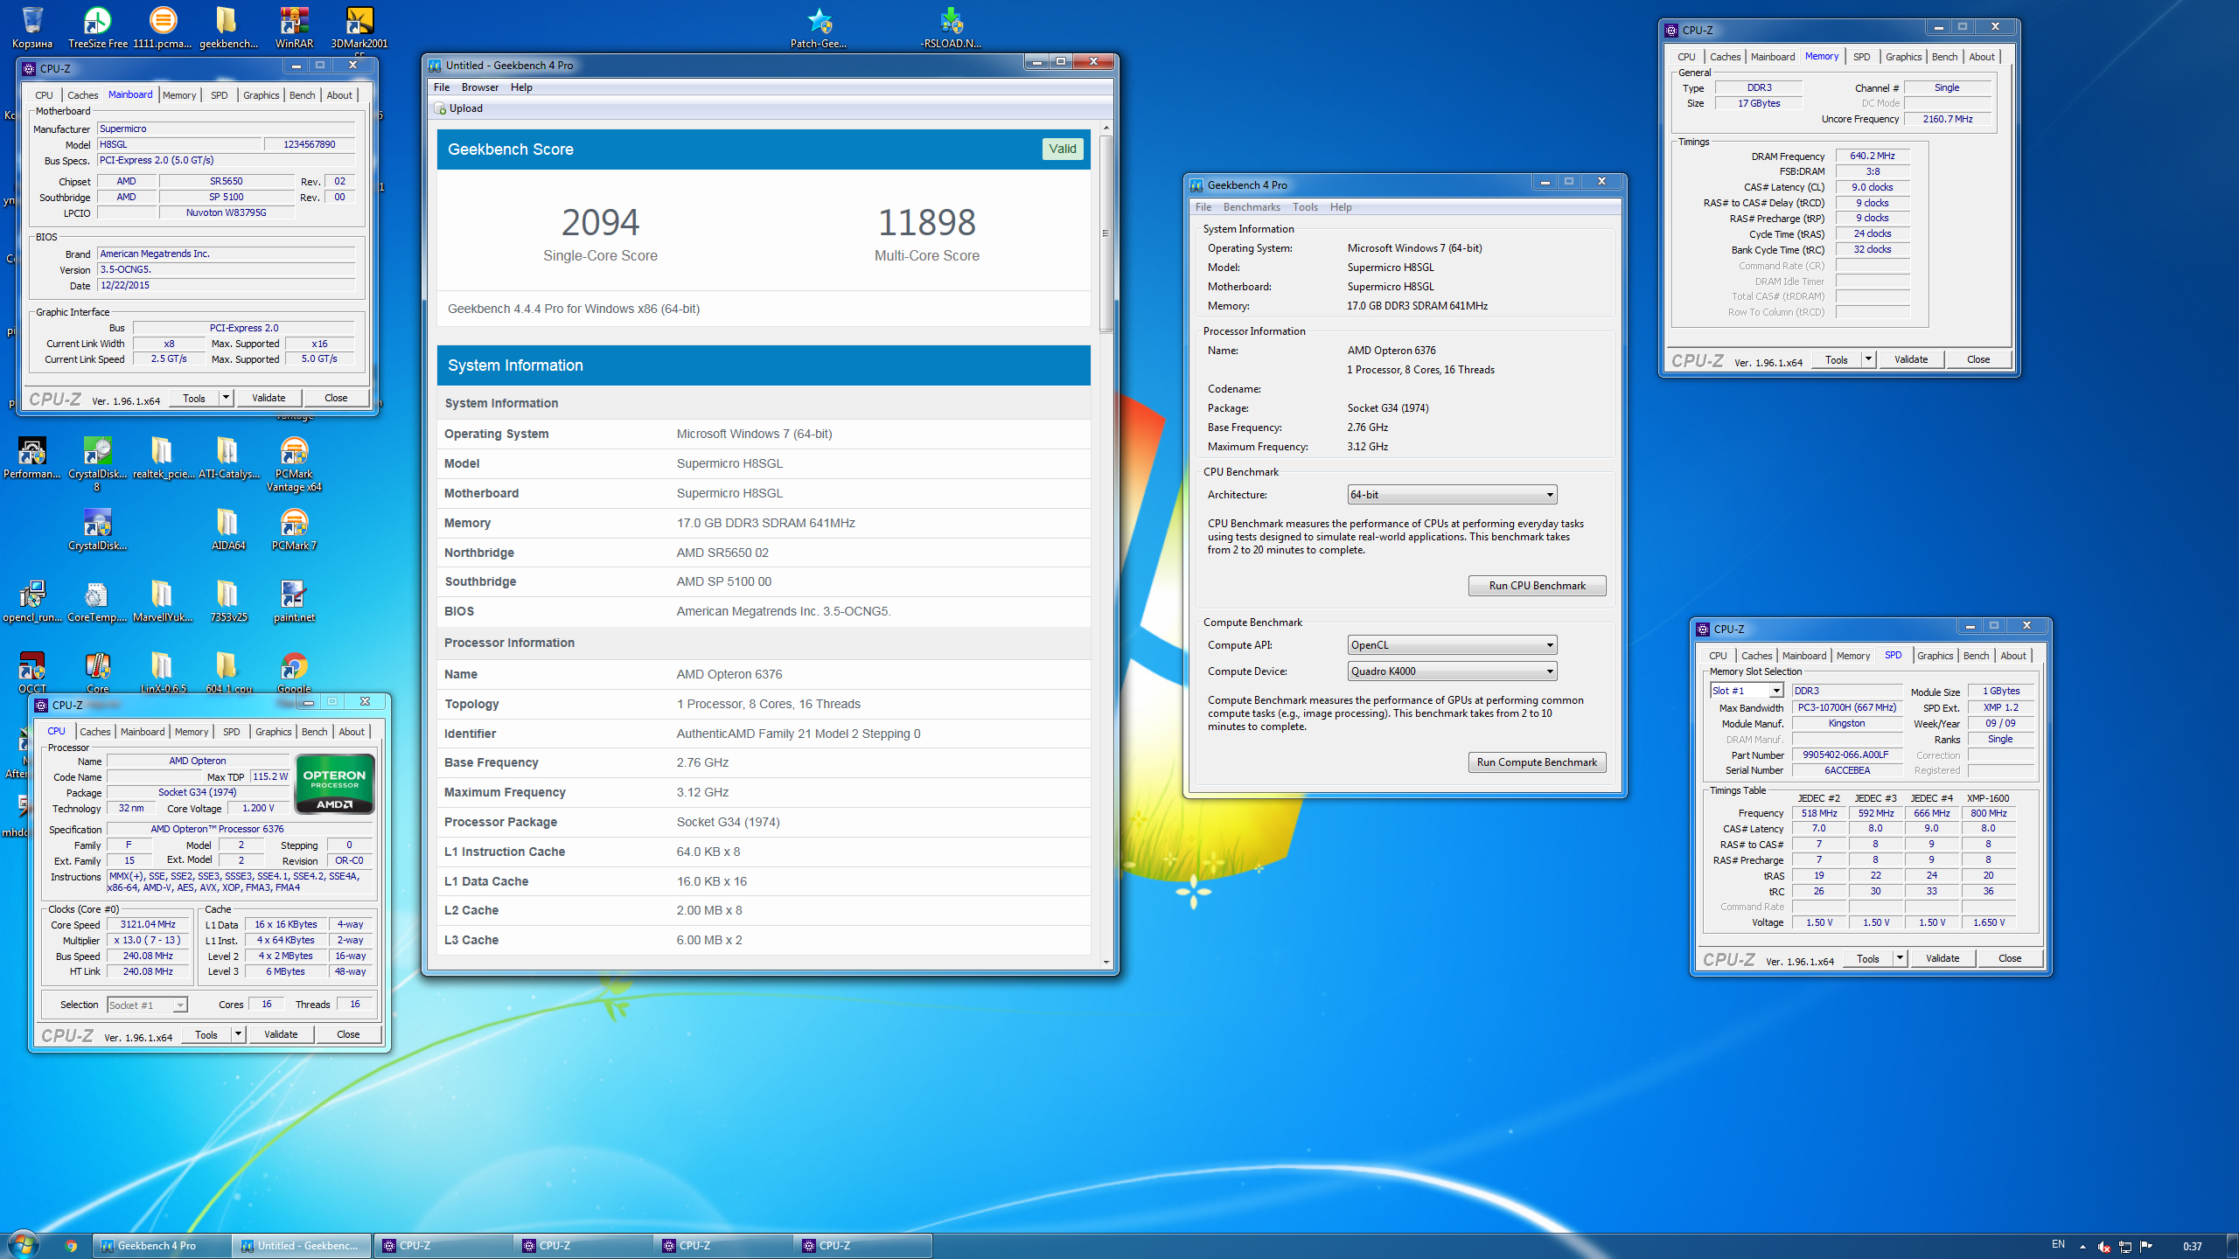The width and height of the screenshot is (2239, 1259).
Task: Switch to Geekbench 4 Pro taskbar button
Action: point(164,1246)
